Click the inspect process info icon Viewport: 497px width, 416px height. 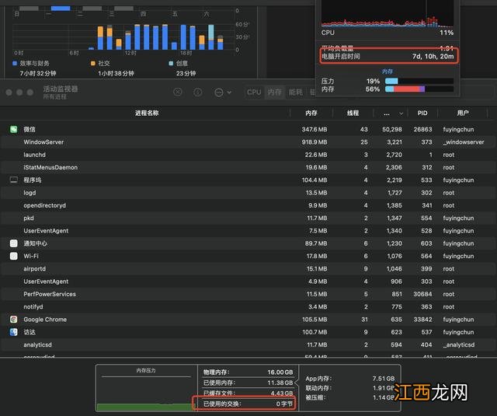coord(198,93)
